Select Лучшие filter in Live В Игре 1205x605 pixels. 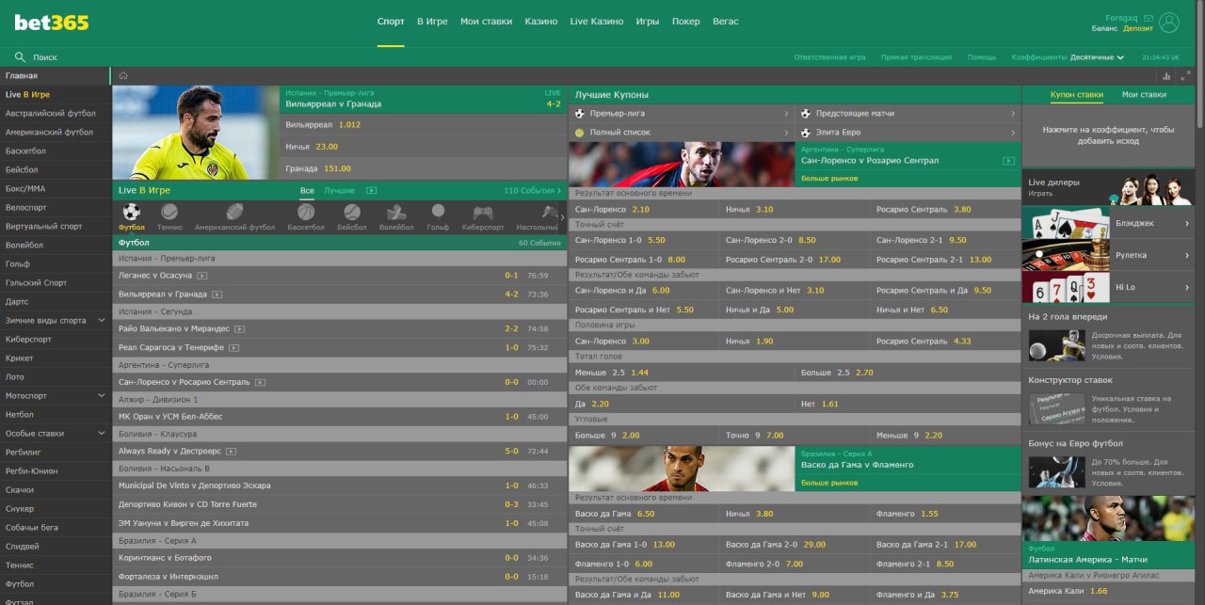[340, 190]
